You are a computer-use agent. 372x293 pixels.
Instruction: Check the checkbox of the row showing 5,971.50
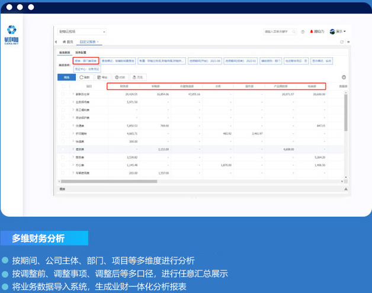pos(63,102)
